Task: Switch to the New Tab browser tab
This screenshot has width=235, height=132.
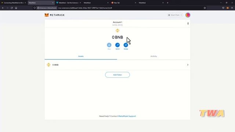Action: click(x=123, y=3)
